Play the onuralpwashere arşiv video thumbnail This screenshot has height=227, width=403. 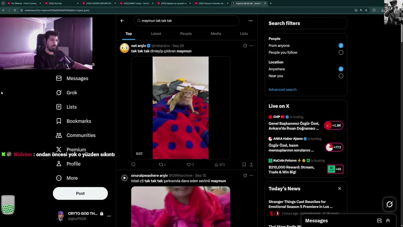(180, 207)
